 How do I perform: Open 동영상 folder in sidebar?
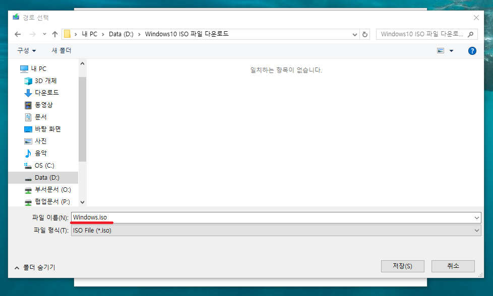click(x=44, y=105)
